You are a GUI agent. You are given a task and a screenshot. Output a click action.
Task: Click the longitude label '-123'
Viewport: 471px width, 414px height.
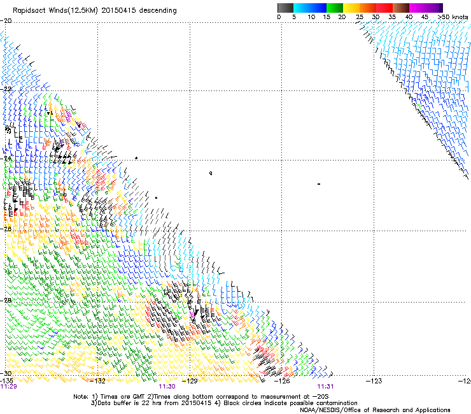tap(374, 381)
